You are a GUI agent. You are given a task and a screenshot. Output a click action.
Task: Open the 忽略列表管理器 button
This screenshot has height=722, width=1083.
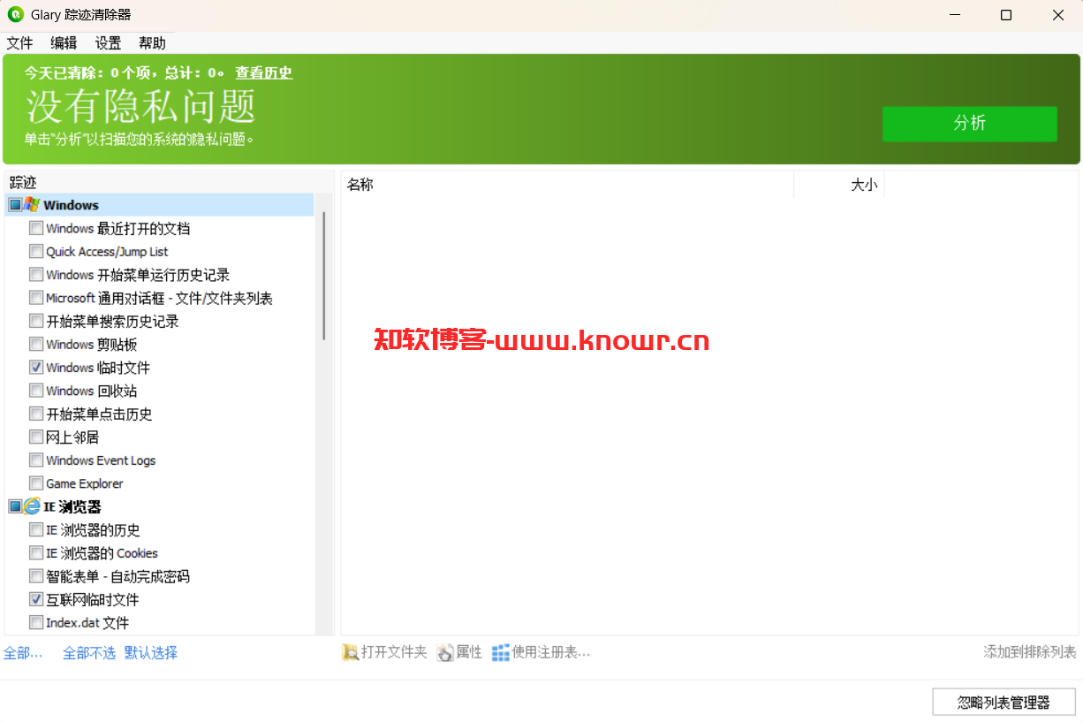click(x=1003, y=703)
